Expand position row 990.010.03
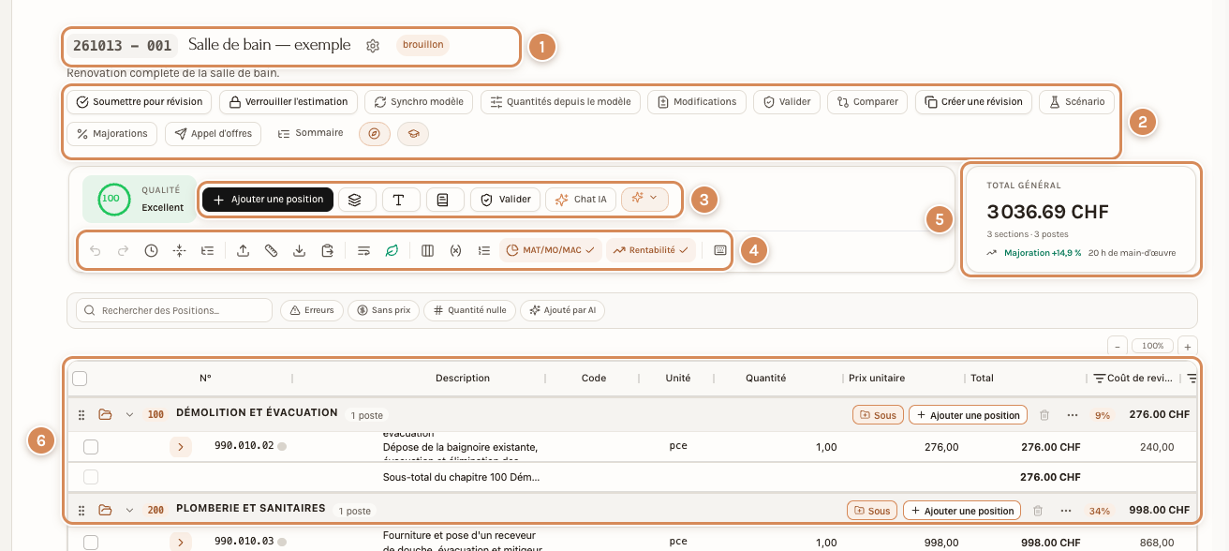 180,542
